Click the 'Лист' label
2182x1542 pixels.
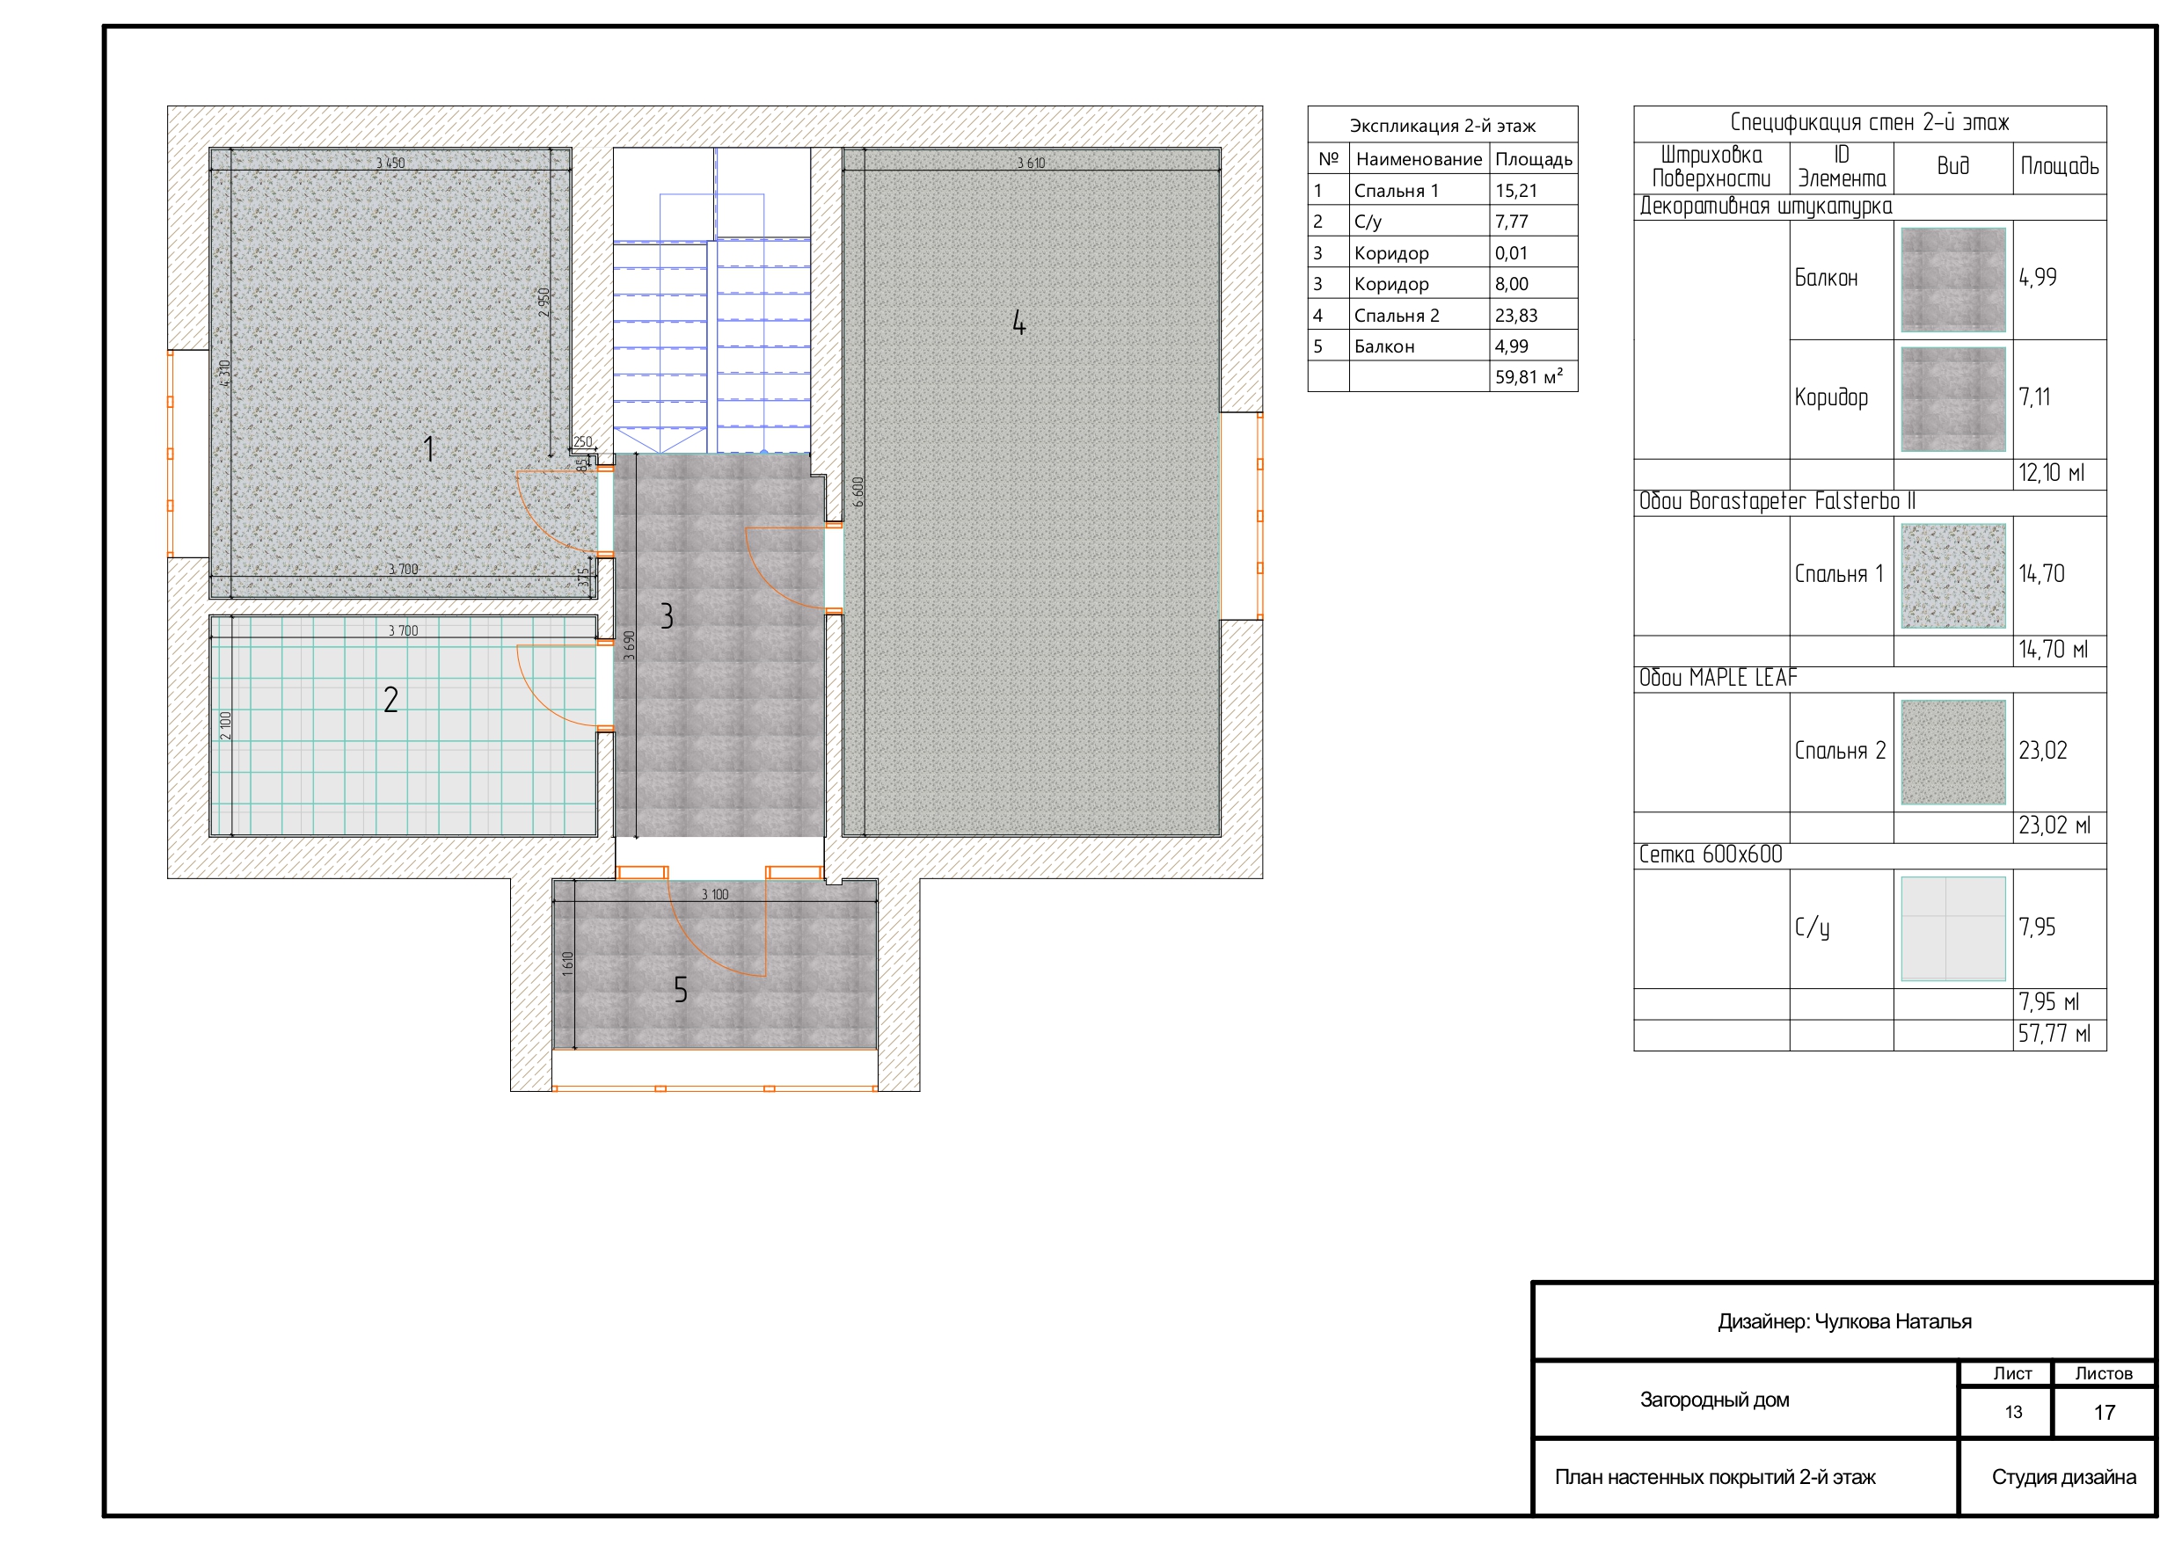(2013, 1374)
